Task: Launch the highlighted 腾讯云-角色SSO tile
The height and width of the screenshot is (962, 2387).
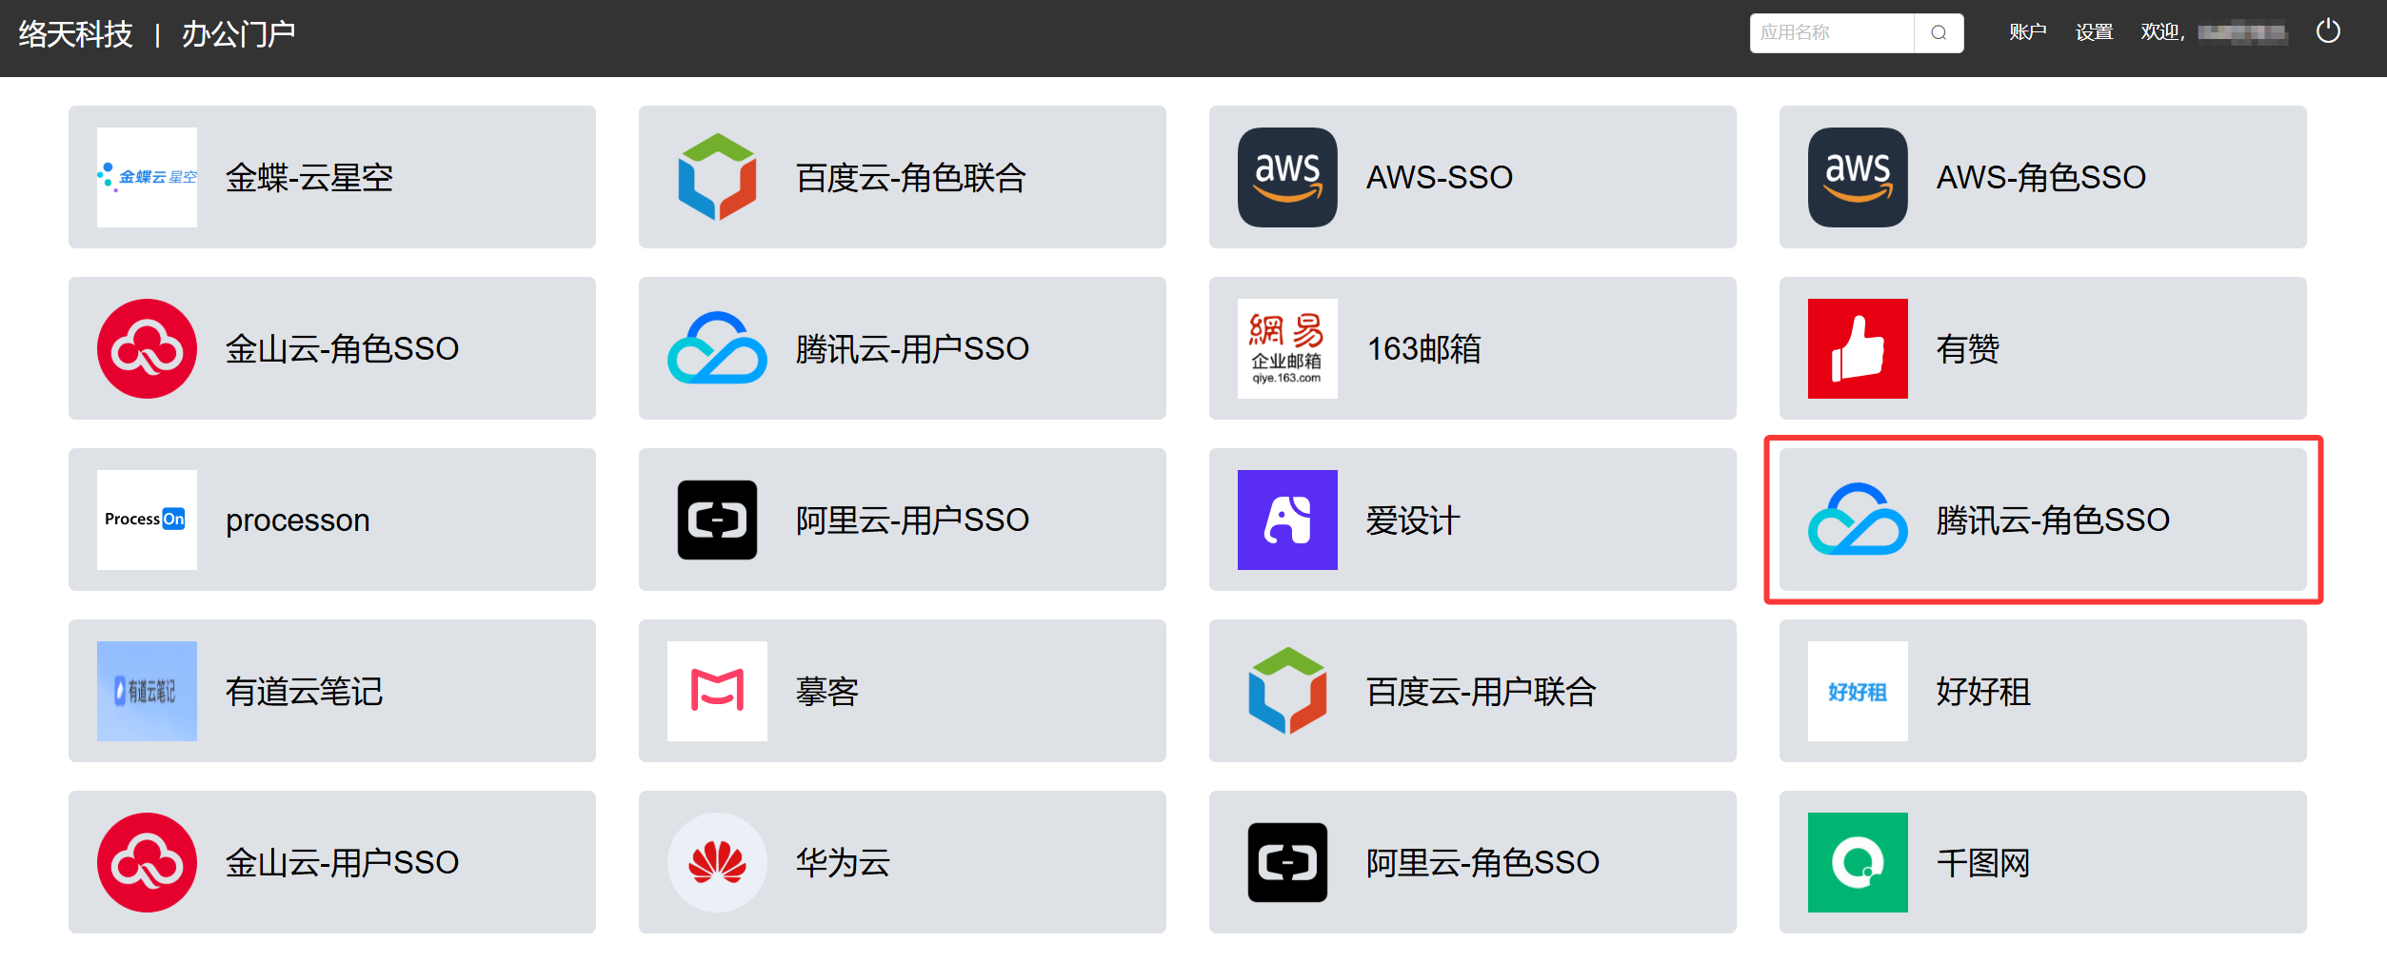Action: [x=2042, y=520]
